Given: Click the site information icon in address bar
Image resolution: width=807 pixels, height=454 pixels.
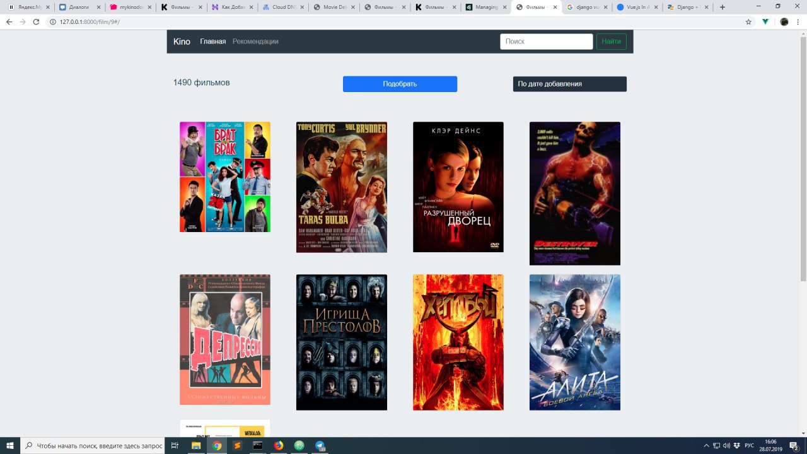Looking at the screenshot, I should pyautogui.click(x=54, y=21).
